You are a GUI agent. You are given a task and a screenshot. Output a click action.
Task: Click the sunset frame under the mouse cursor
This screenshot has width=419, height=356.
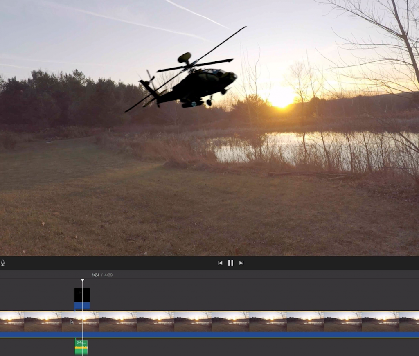point(72,321)
